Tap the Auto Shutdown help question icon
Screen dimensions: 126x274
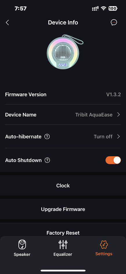coord(47,160)
